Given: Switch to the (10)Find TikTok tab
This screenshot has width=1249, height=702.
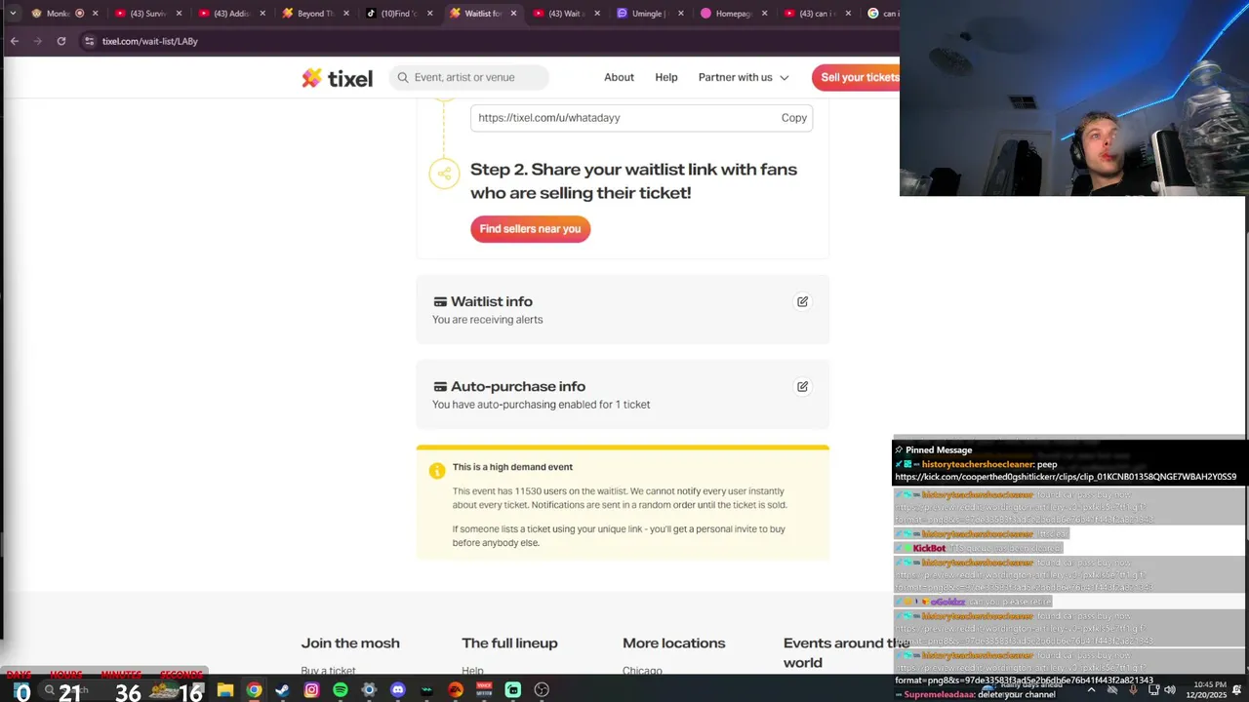Looking at the screenshot, I should tap(398, 14).
